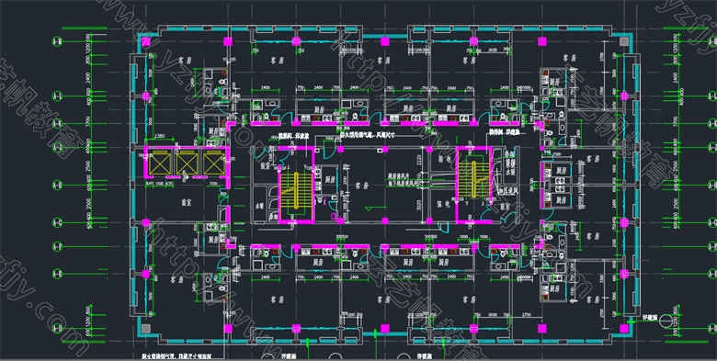This screenshot has height=361, width=717.
Task: Click the 2380 dimension above the elevators
Action: (160, 136)
